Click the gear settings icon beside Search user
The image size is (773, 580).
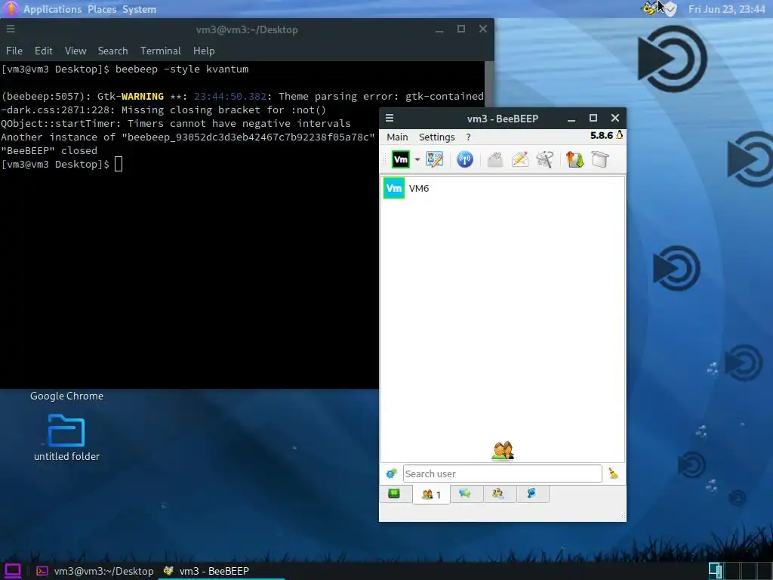(x=392, y=474)
